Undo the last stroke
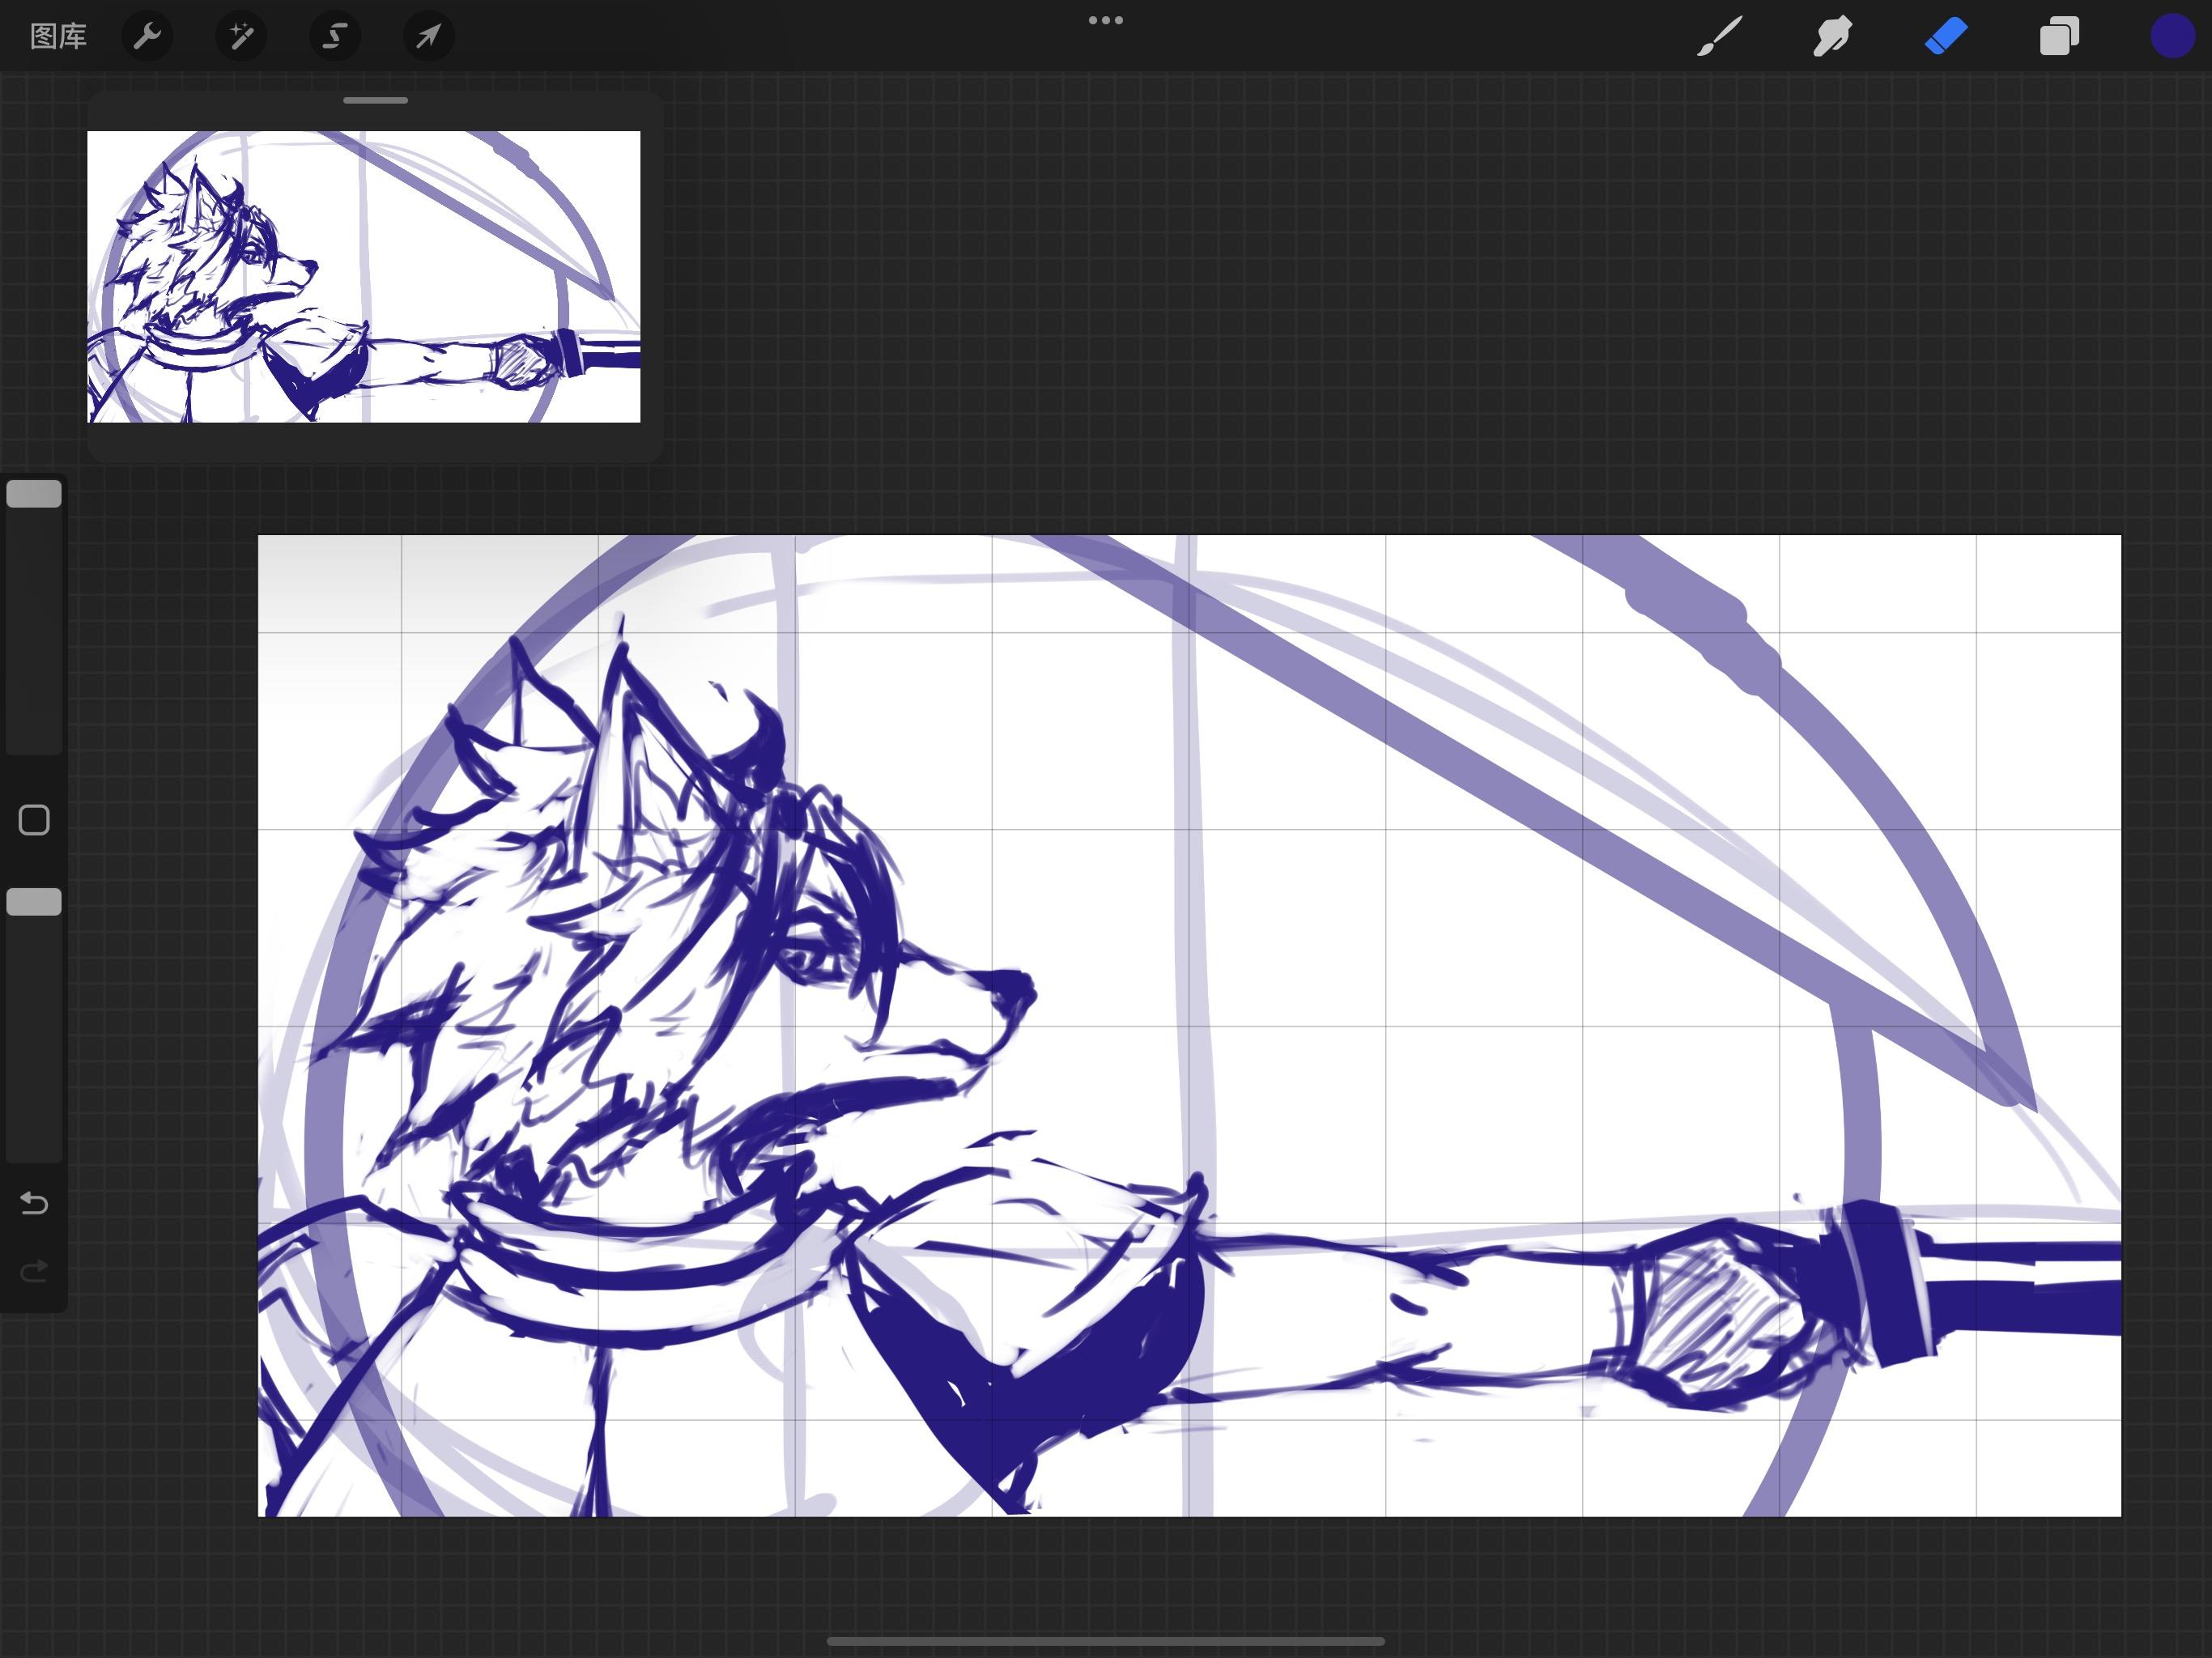Viewport: 2212px width, 1658px height. [34, 1203]
